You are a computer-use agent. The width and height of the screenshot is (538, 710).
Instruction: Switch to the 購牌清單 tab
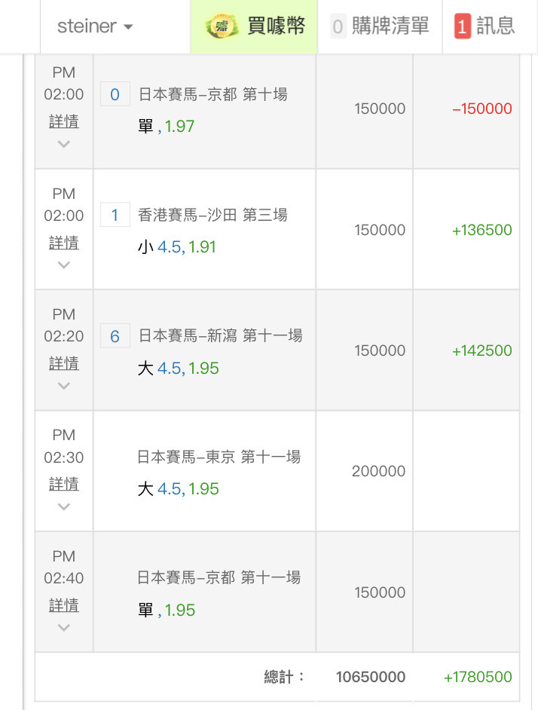coord(380,26)
